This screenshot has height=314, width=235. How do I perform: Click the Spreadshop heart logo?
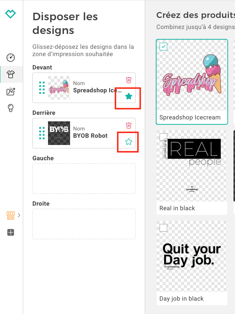10,14
